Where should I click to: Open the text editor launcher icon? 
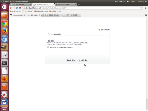tap(4, 55)
